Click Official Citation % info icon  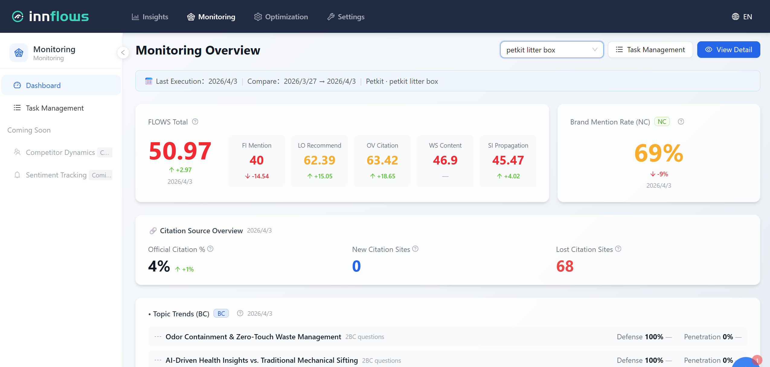tap(210, 249)
